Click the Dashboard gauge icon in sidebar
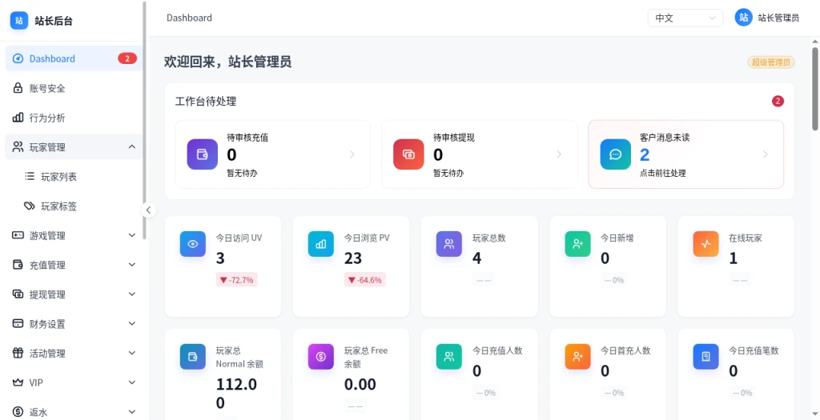This screenshot has width=820, height=420. click(x=18, y=58)
